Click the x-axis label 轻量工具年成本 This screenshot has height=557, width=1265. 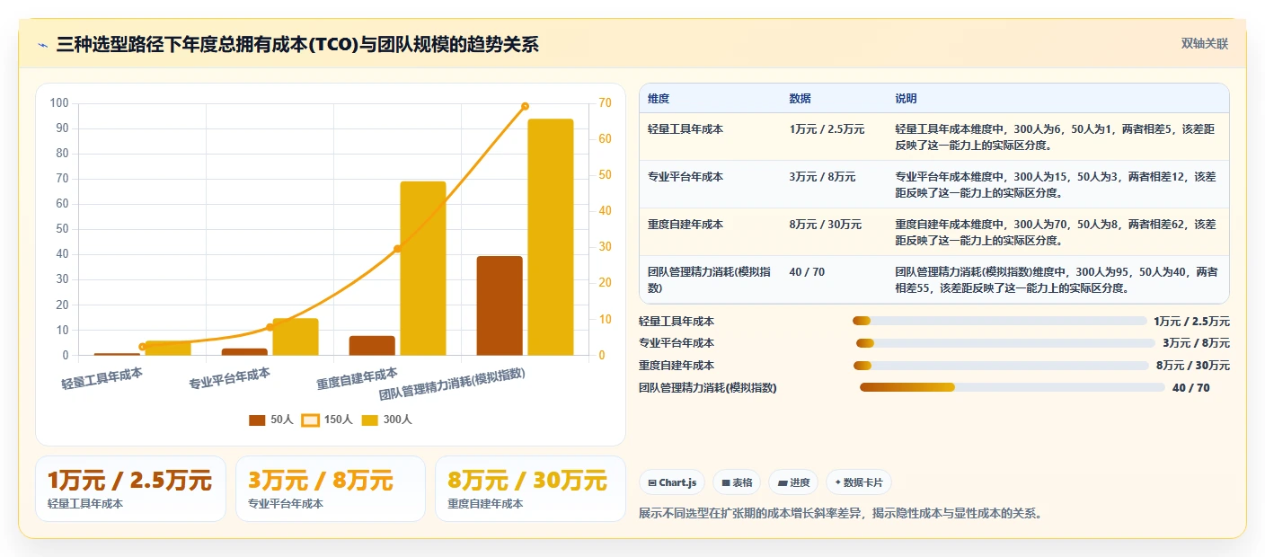coord(102,378)
